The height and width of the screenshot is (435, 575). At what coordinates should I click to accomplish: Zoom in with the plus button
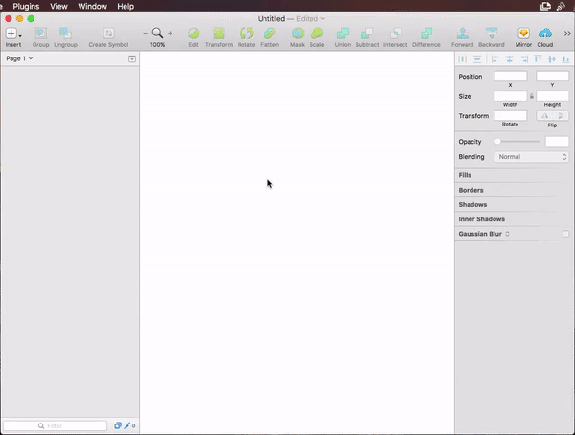tap(171, 34)
